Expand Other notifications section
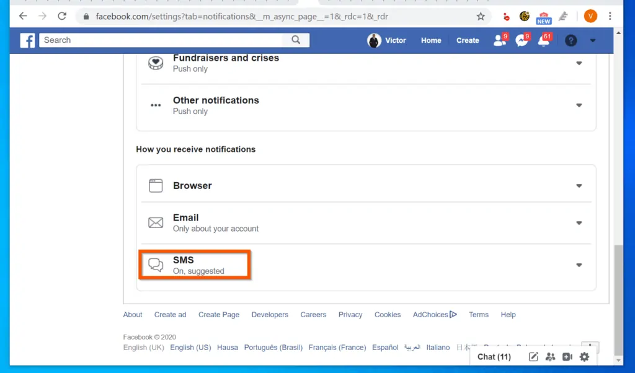 [366, 105]
